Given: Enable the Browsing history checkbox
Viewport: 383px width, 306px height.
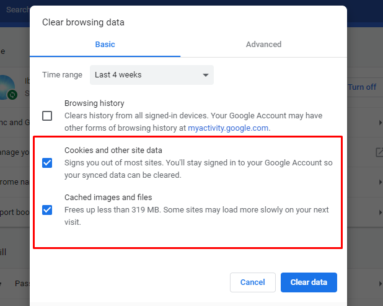Looking at the screenshot, I should 47,116.
